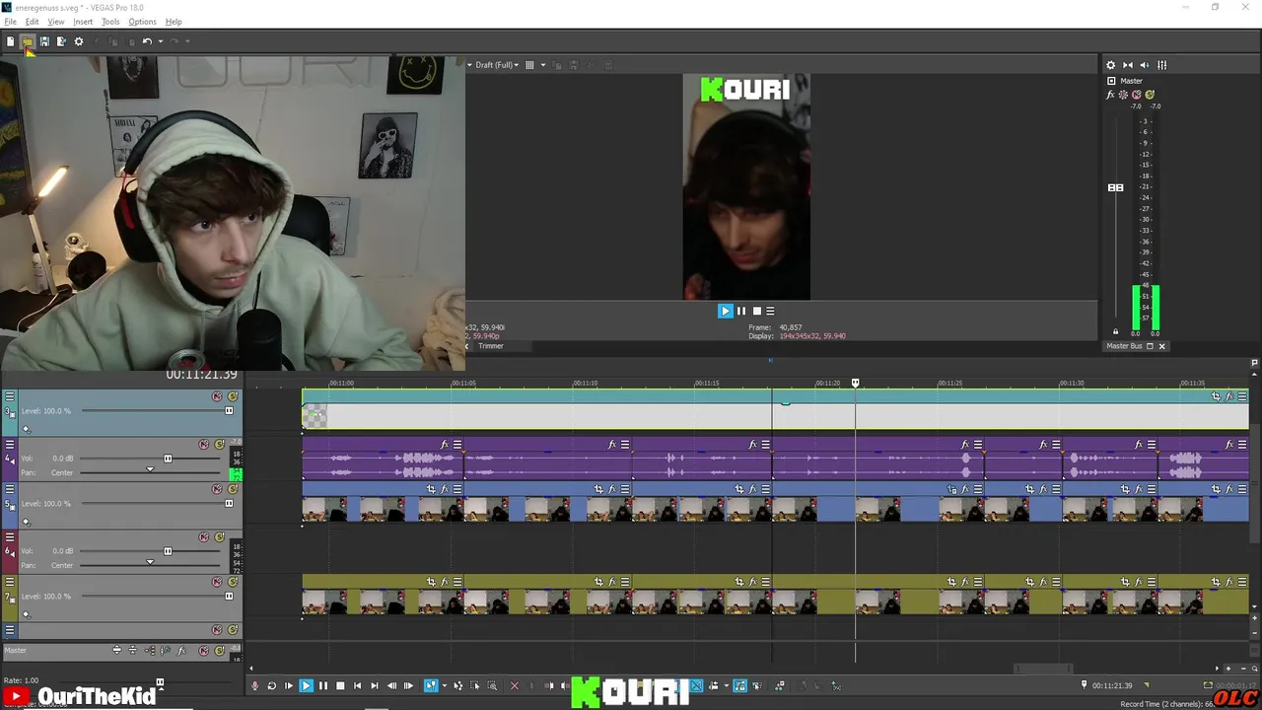Click the downmix output icon in Master Bus
This screenshot has height=710, width=1262.
[1128, 65]
